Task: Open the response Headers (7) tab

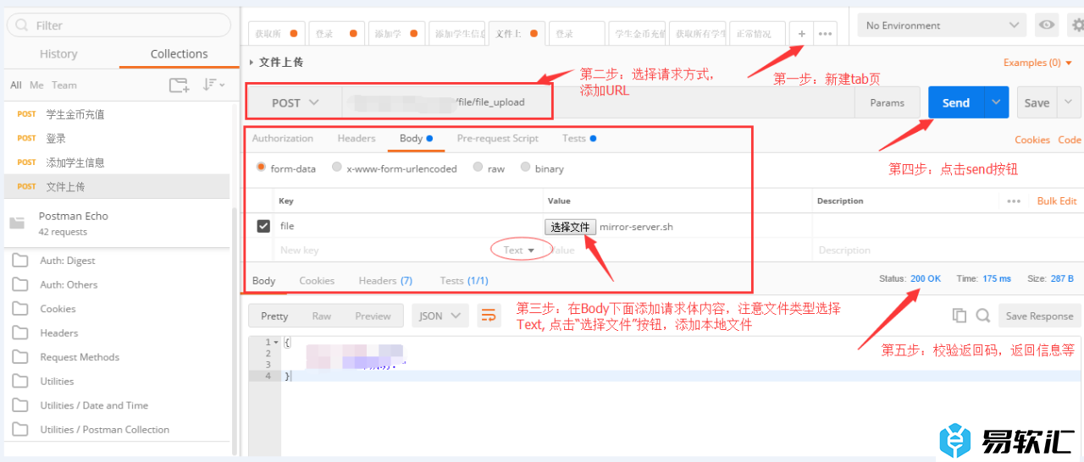Action: 385,280
